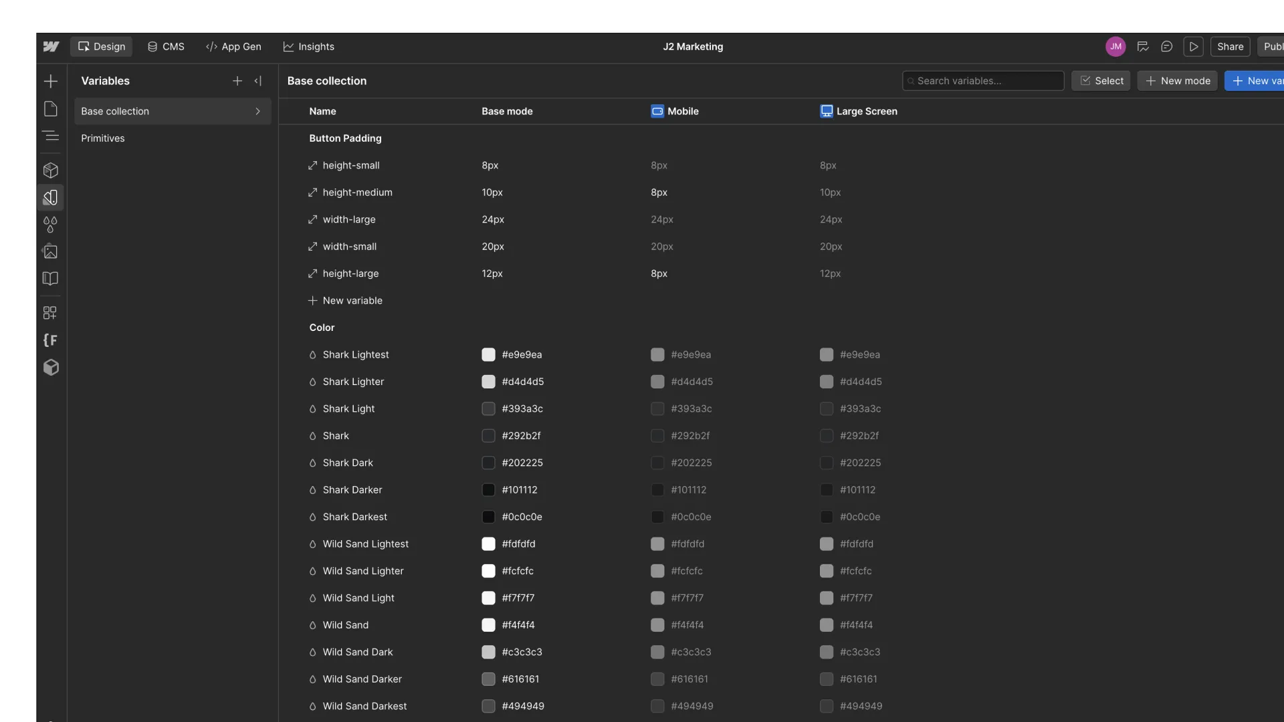This screenshot has height=722, width=1284.
Task: Open the Navigator panel icon
Action: pos(50,136)
